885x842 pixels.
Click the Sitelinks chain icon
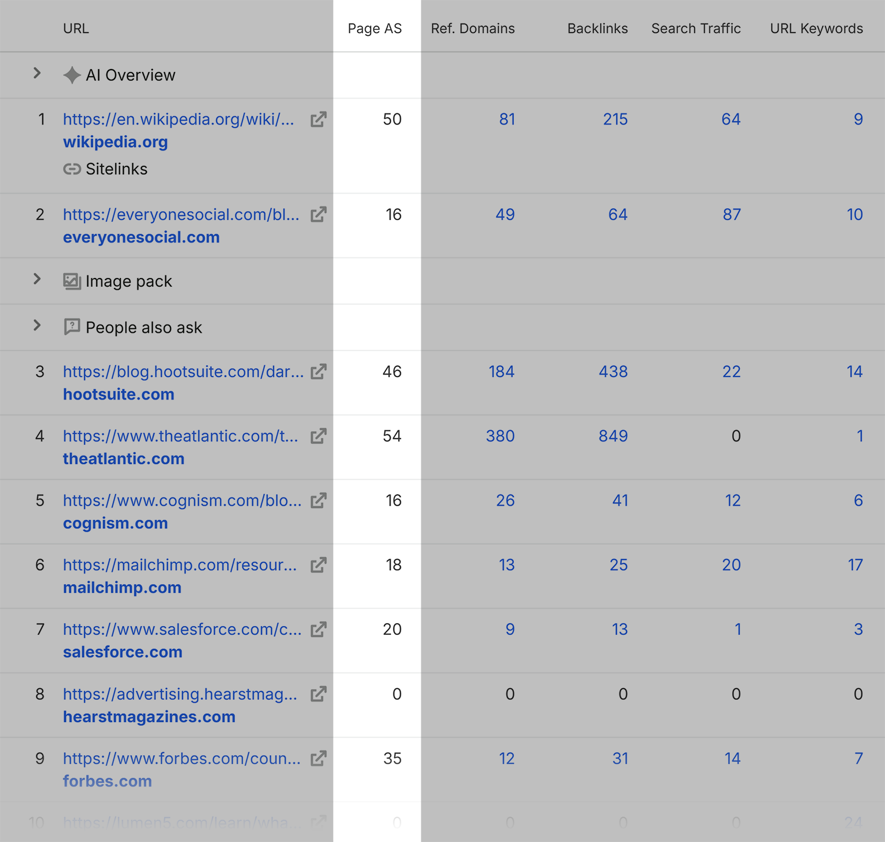(x=72, y=169)
